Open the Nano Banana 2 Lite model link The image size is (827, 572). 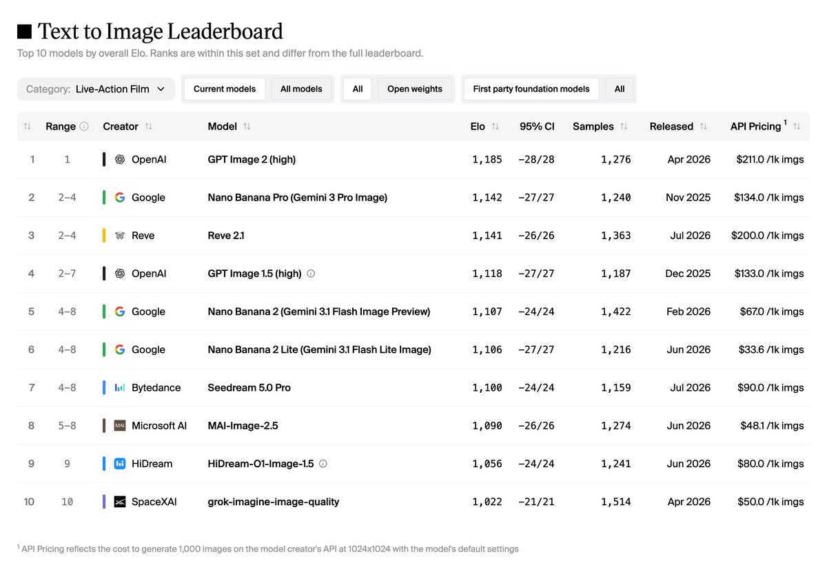319,349
